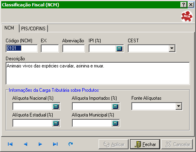Open calculator for Alíquota Importados field
The width and height of the screenshot is (196, 152).
pos(115,107)
